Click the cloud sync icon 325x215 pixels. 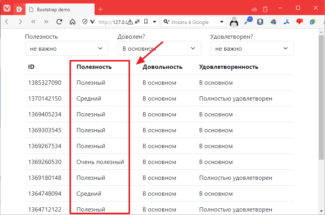coord(254,9)
